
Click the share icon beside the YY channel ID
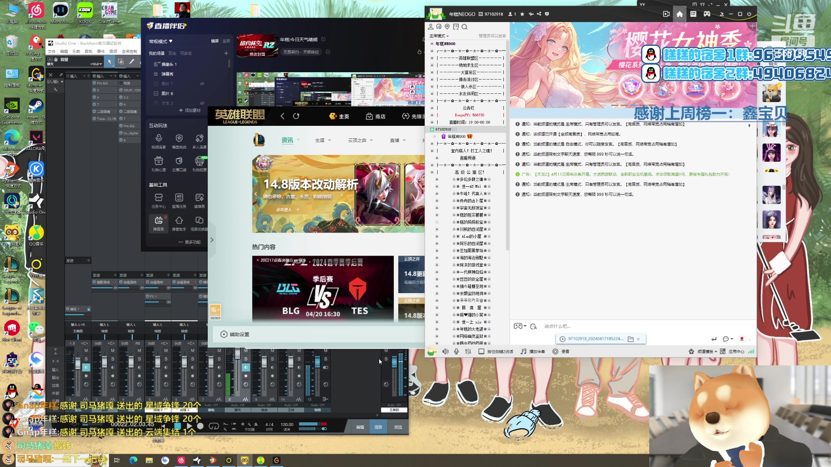[x=539, y=14]
